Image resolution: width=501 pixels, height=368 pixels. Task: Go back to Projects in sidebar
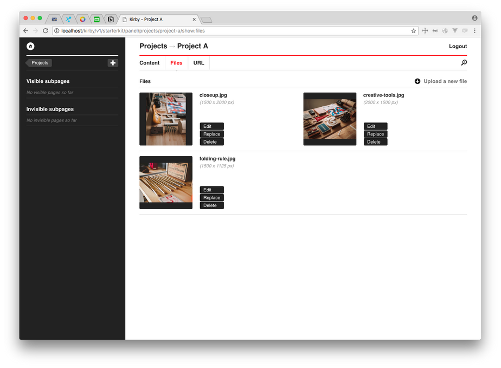click(40, 63)
